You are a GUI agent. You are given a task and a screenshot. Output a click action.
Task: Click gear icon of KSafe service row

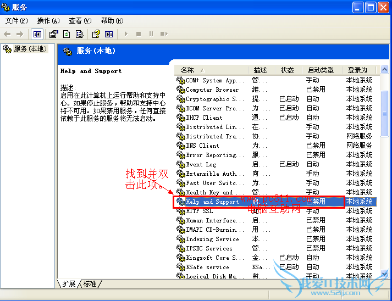180,267
